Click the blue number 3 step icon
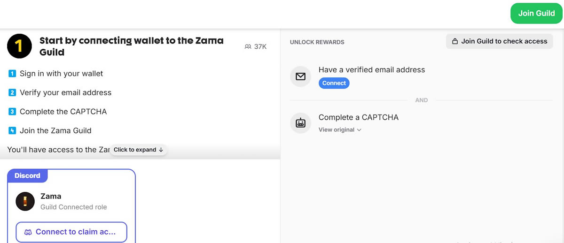 13,112
